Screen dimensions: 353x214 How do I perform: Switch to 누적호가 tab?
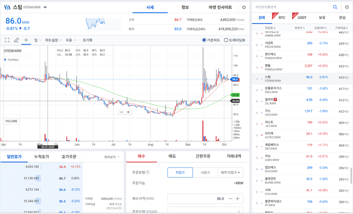click(x=41, y=157)
